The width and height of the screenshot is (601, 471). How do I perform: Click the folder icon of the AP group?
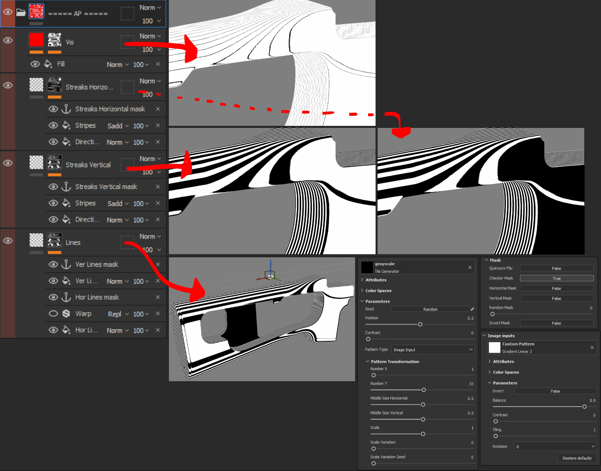pyautogui.click(x=21, y=12)
